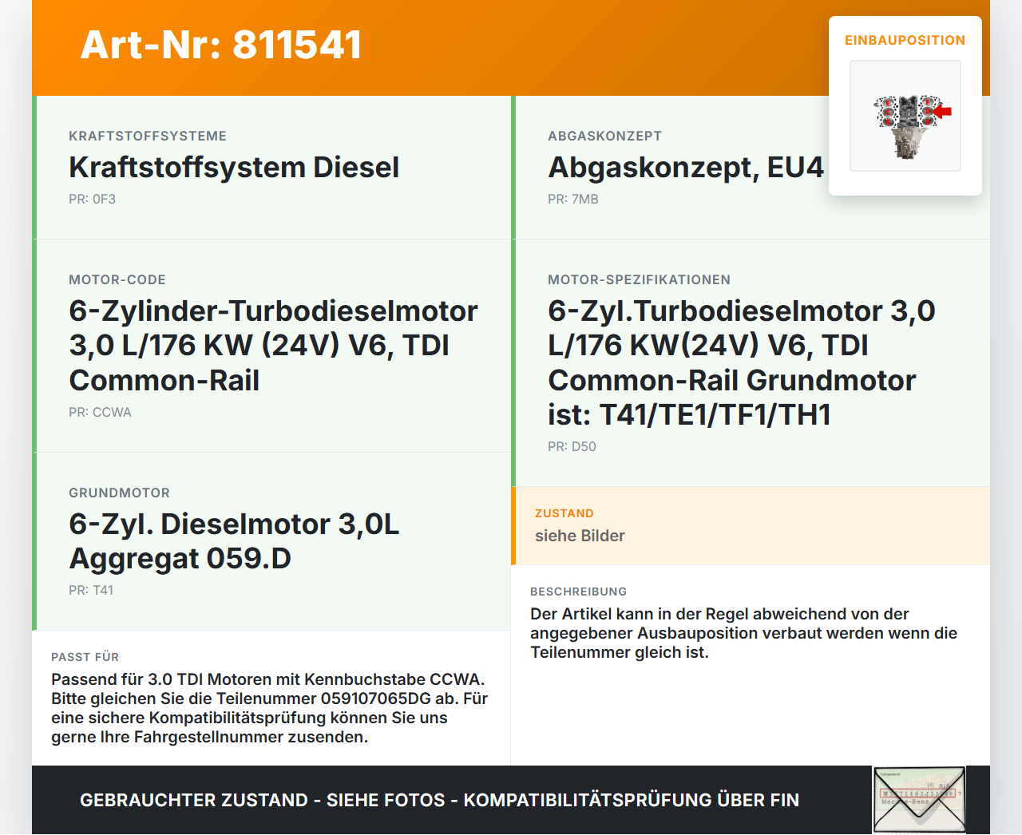Image resolution: width=1022 pixels, height=835 pixels.
Task: Click 'ZUSTAND' label
Action: point(564,513)
